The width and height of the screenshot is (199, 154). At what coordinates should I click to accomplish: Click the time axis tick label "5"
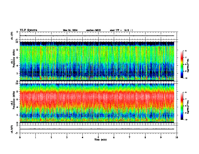point(98,137)
